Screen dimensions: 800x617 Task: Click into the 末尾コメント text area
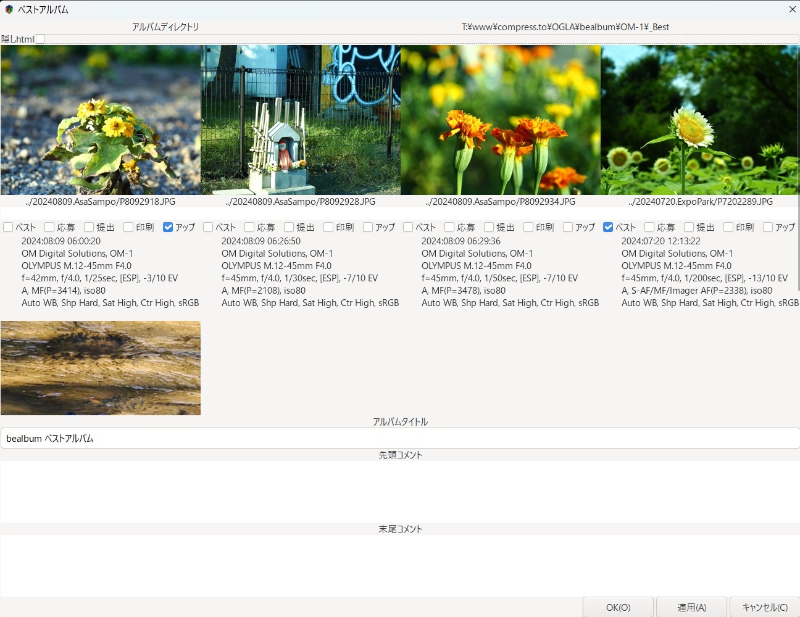tap(400, 565)
